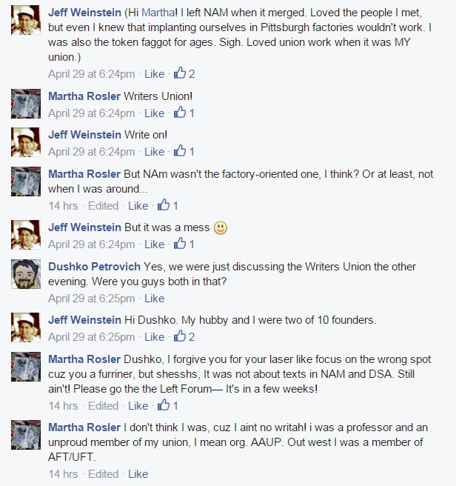
Task: Like Dushko Petrovich's Writers Union comment
Action: coord(154,299)
